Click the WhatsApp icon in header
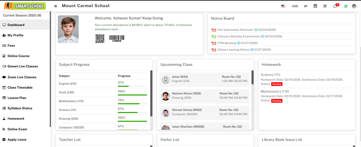 pos(346,6)
